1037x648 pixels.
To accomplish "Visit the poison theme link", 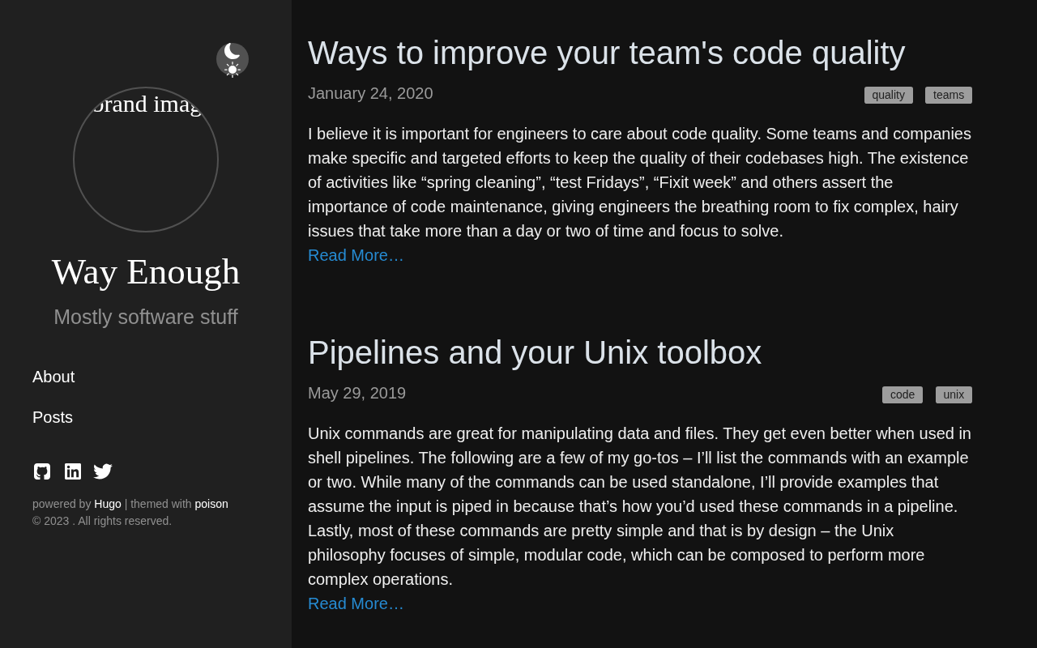I will click(211, 504).
